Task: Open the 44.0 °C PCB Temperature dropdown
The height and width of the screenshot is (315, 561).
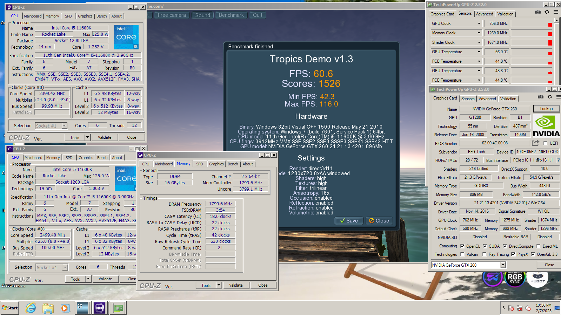Action: pos(479,61)
